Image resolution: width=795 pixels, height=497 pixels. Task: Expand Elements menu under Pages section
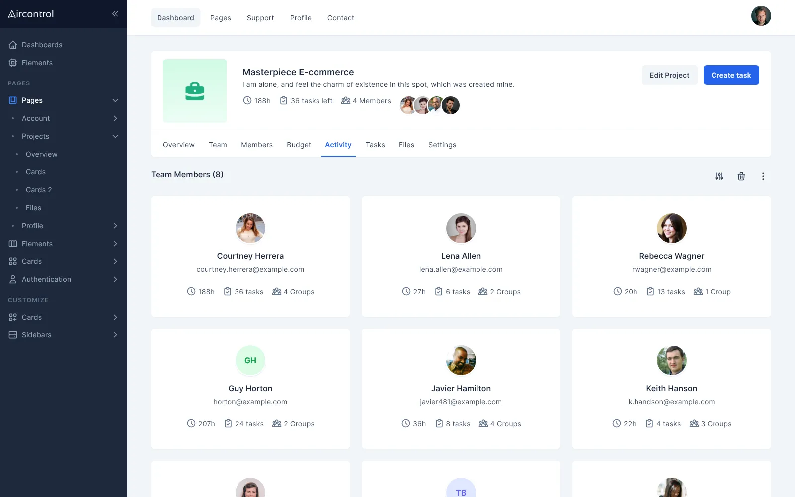64,244
